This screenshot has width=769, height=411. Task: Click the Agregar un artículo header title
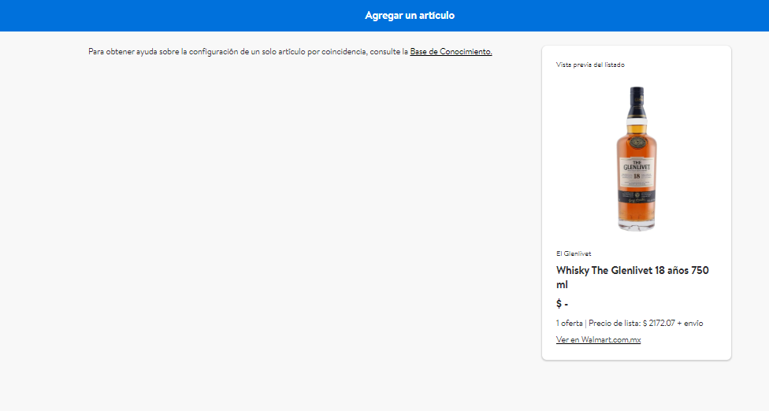[x=410, y=16]
